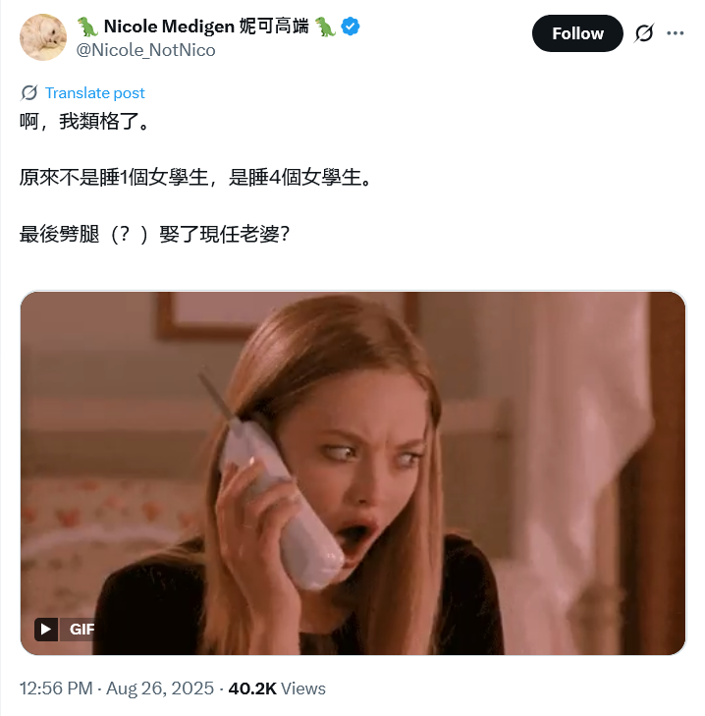Click the Translate post link

coord(94,92)
